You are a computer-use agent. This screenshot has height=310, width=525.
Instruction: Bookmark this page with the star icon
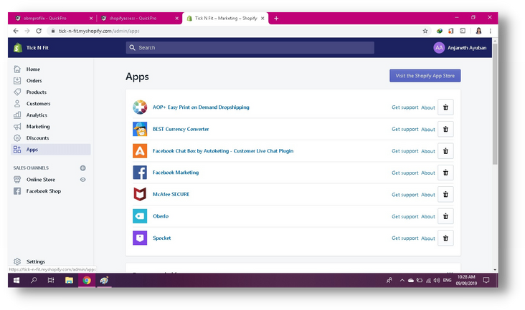(x=425, y=31)
